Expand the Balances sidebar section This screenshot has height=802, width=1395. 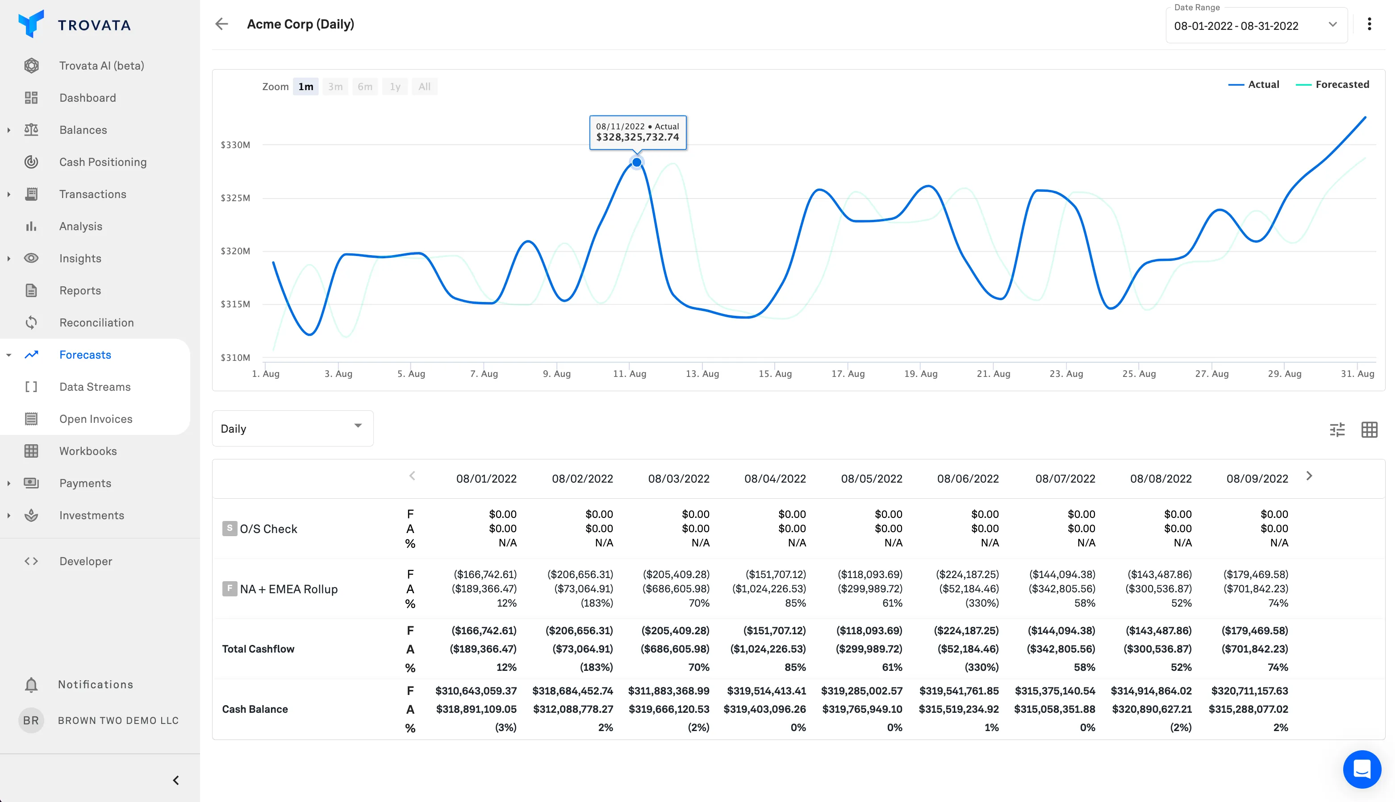pos(9,130)
